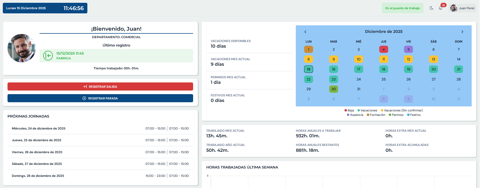Image resolution: width=480 pixels, height=188 pixels.
Task: Open the Juan Perez user menu
Action: click(x=466, y=8)
